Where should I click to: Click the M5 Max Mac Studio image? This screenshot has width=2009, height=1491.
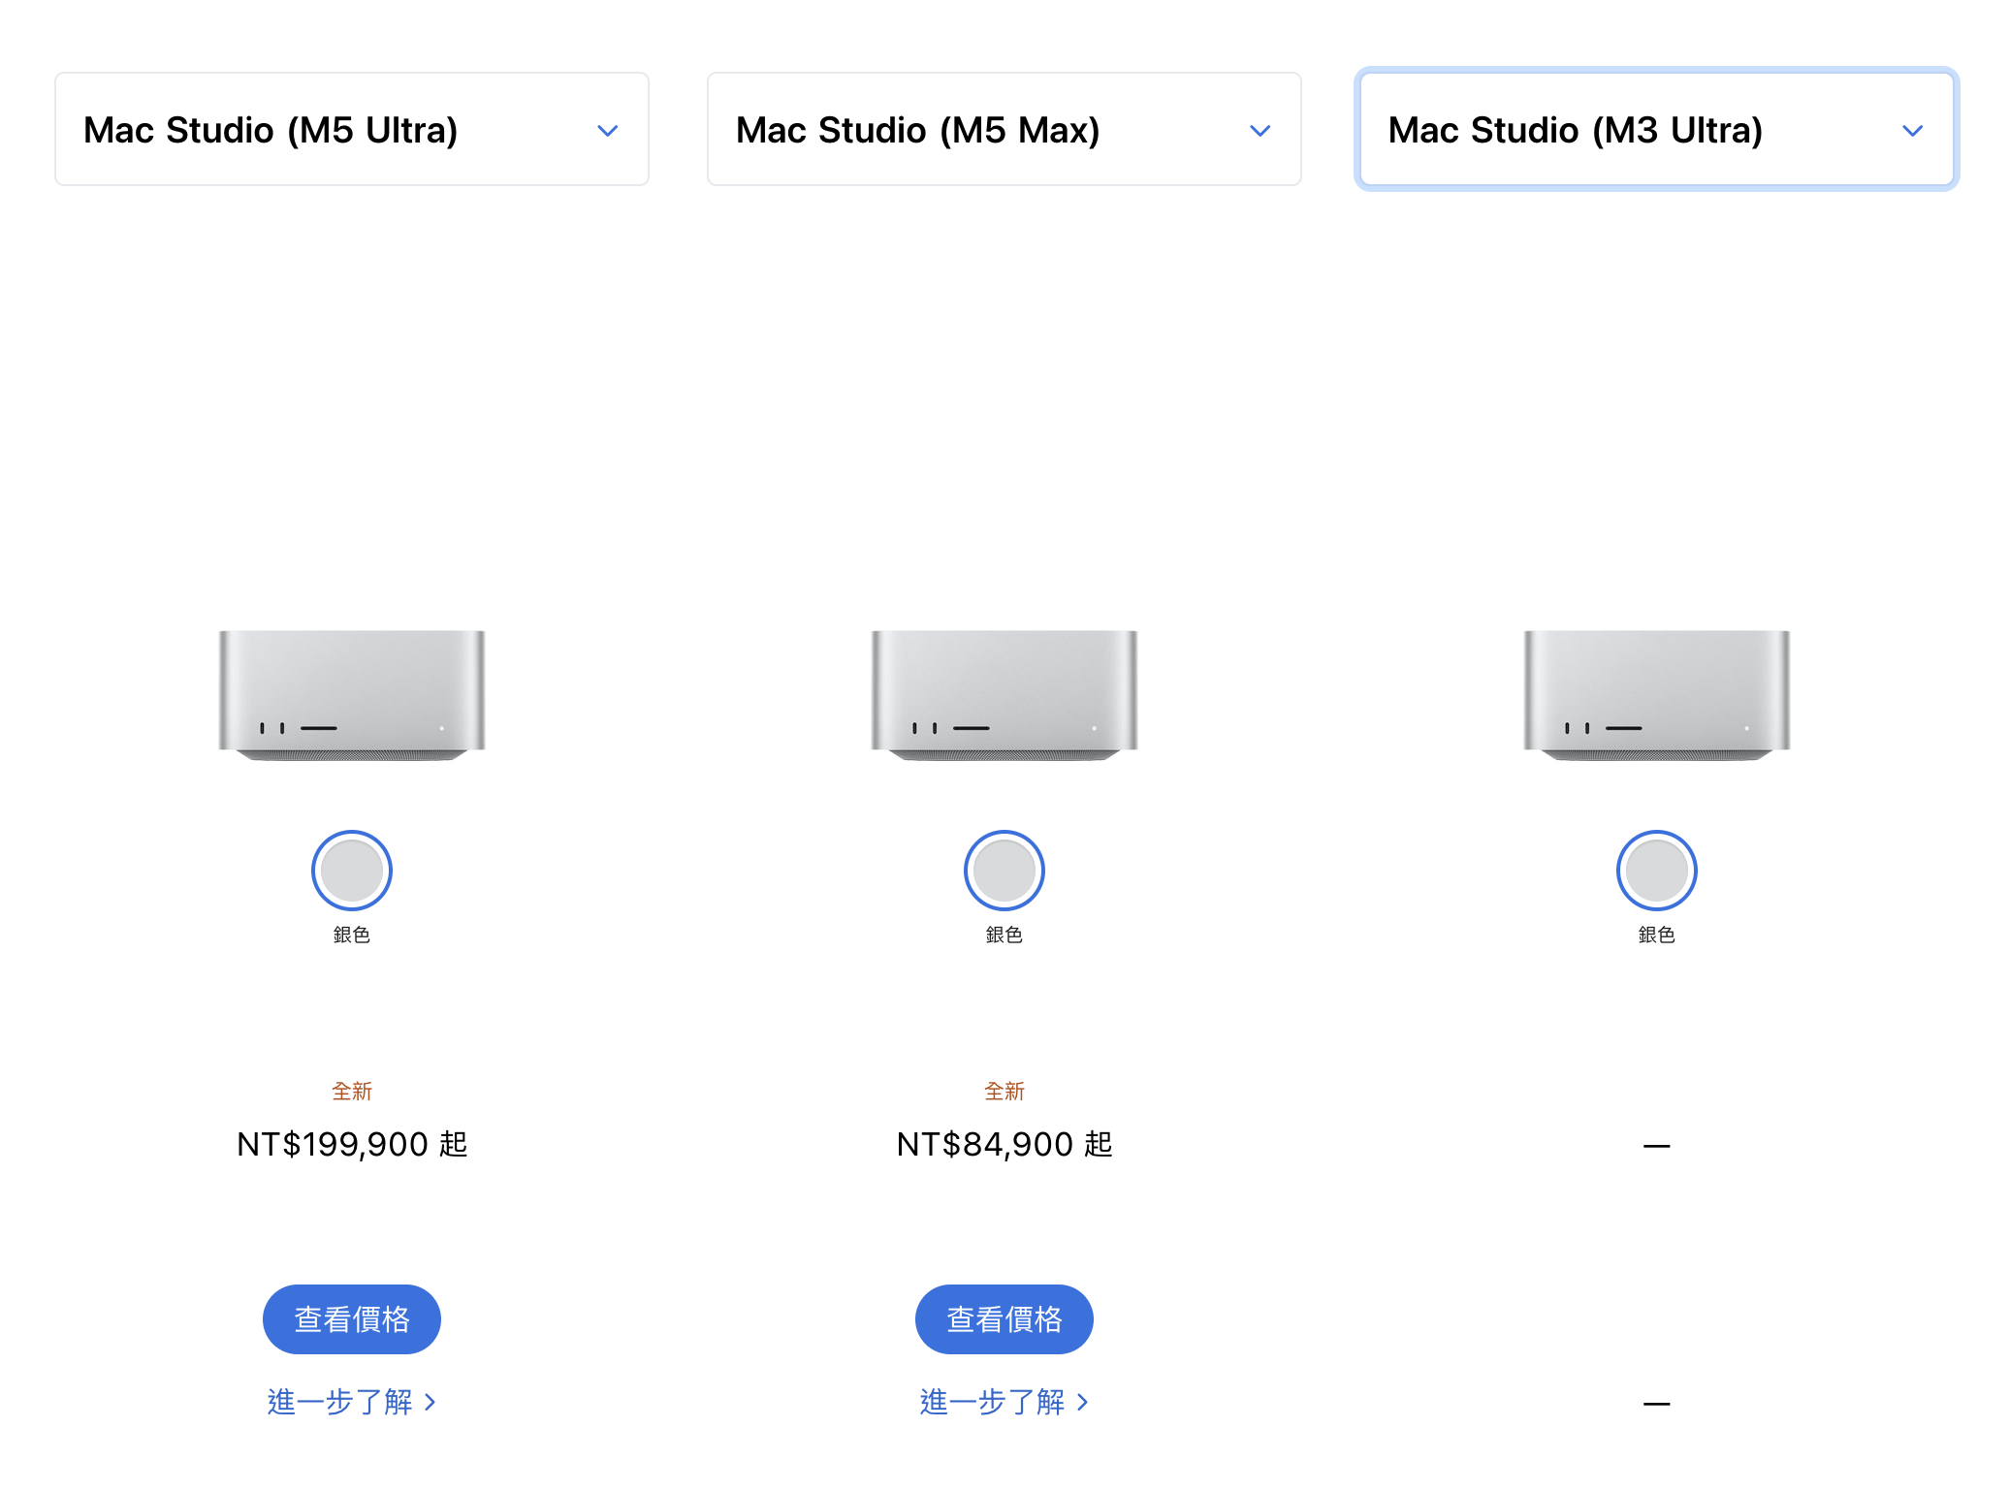[x=1004, y=695]
